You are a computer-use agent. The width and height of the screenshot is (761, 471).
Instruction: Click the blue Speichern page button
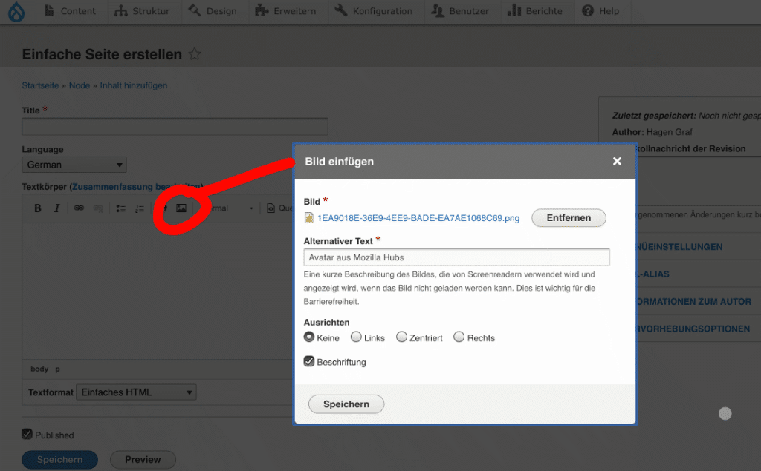pos(59,459)
